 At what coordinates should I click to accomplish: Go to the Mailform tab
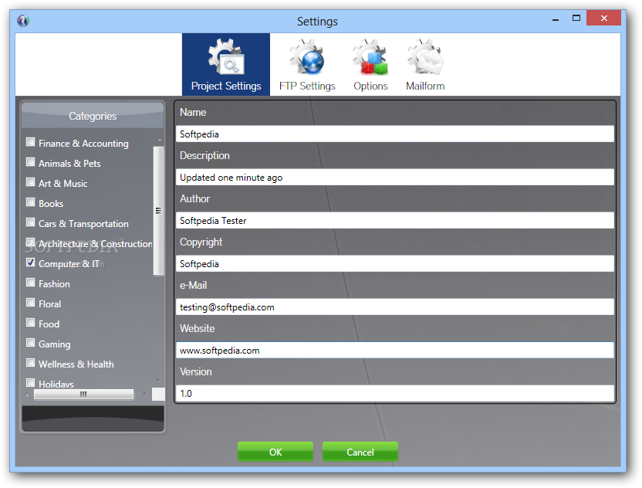425,64
